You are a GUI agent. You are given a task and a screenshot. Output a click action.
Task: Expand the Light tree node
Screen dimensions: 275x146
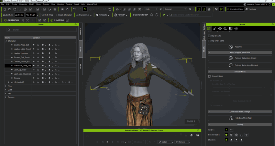click(6, 90)
